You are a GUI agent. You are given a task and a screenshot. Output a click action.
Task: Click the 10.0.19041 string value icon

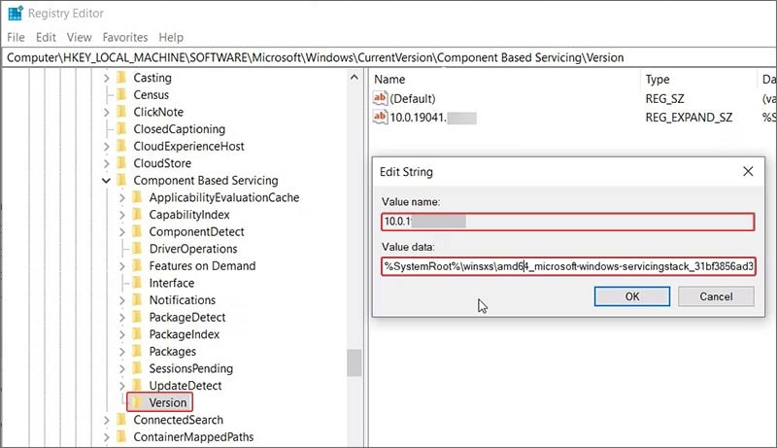pos(380,117)
